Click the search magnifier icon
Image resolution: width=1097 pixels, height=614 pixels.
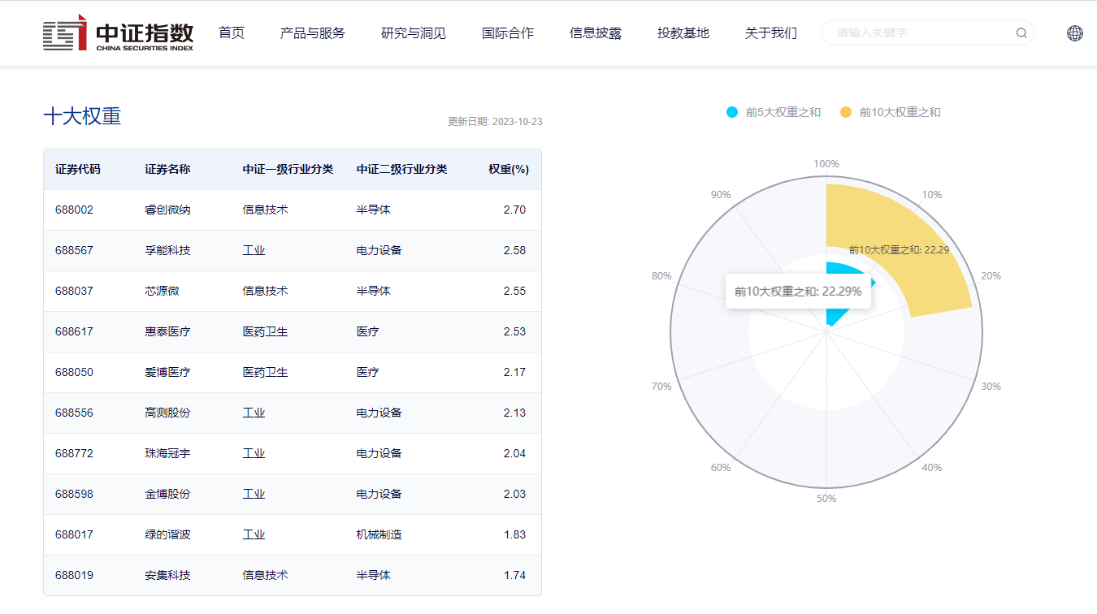(x=1021, y=33)
